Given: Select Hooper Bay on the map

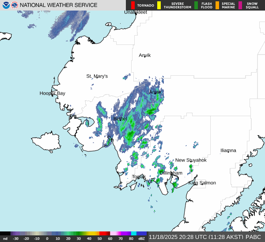Looking at the screenshot, I should [x=52, y=93].
